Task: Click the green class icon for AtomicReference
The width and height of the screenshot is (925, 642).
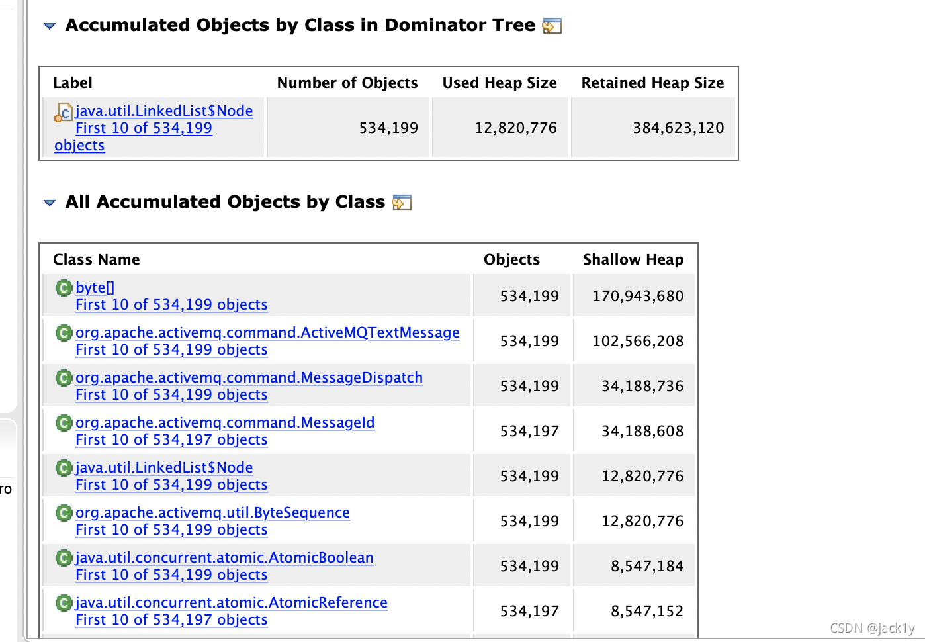Action: pyautogui.click(x=64, y=603)
